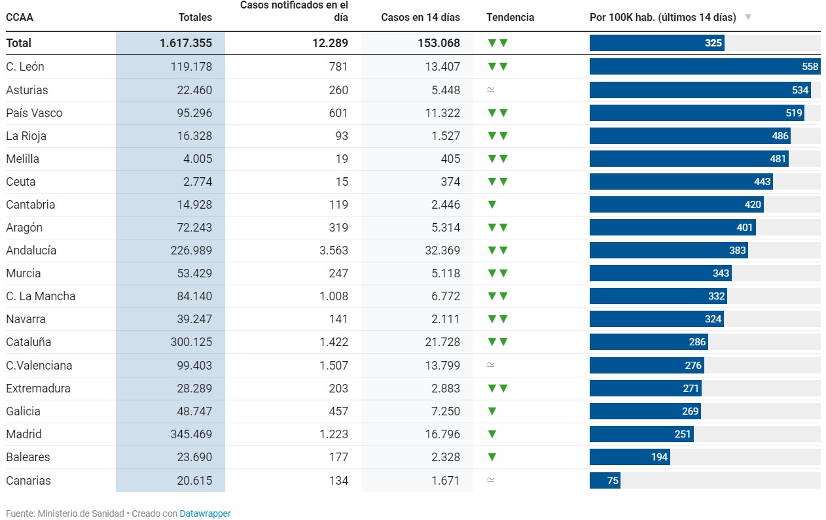Viewport: 826px width, 520px height.
Task: Click the CCAA column header
Action: (x=20, y=18)
